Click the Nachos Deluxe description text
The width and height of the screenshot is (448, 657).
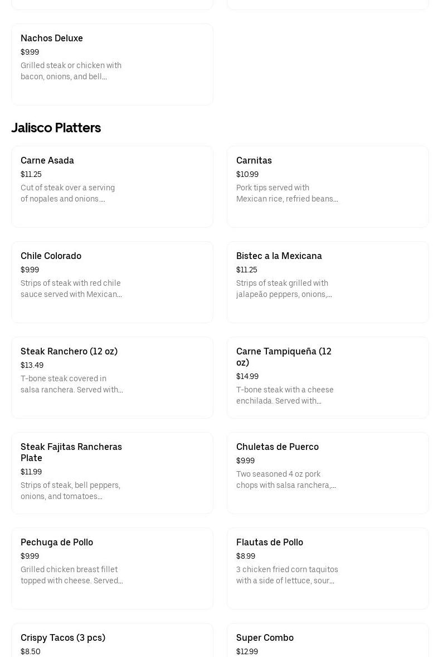coord(71,71)
